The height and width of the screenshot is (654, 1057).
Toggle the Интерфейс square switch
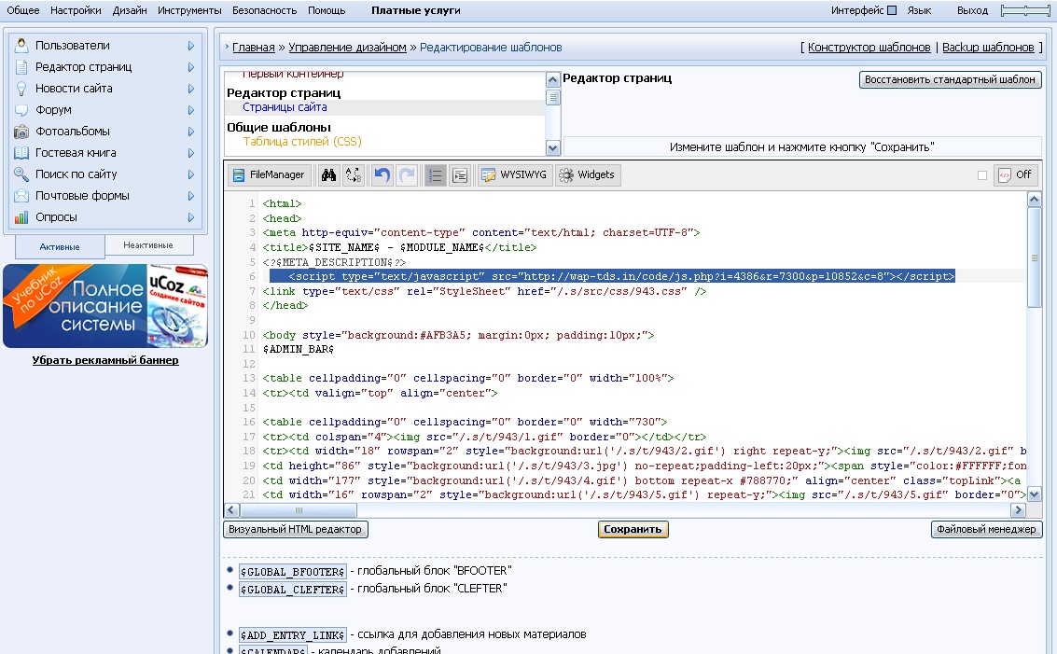point(892,10)
